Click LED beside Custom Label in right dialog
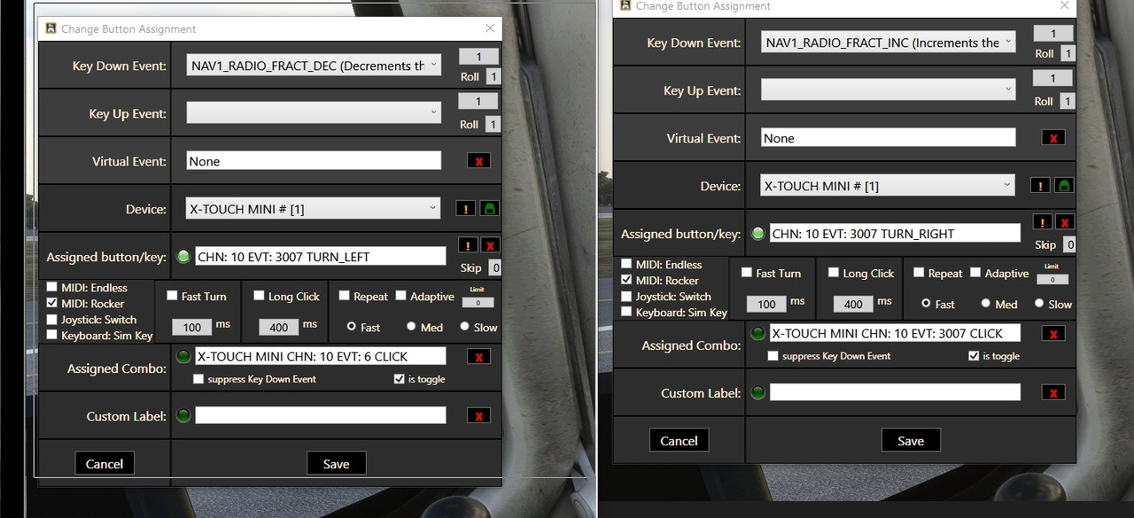1134x518 pixels. (758, 393)
